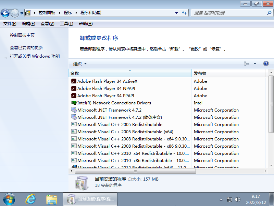Click the Control Panel icon in address bar

pos(28,13)
